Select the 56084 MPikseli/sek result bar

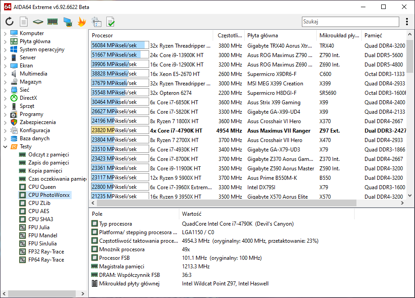click(x=119, y=45)
